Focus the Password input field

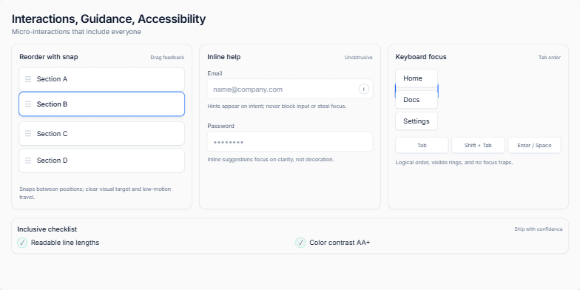point(290,142)
